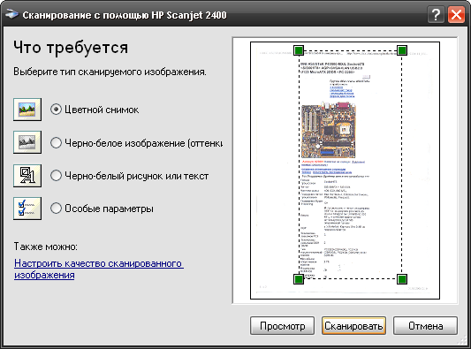This screenshot has height=349, width=471.
Task: Click the bottom-left green crop handle
Action: point(299,279)
